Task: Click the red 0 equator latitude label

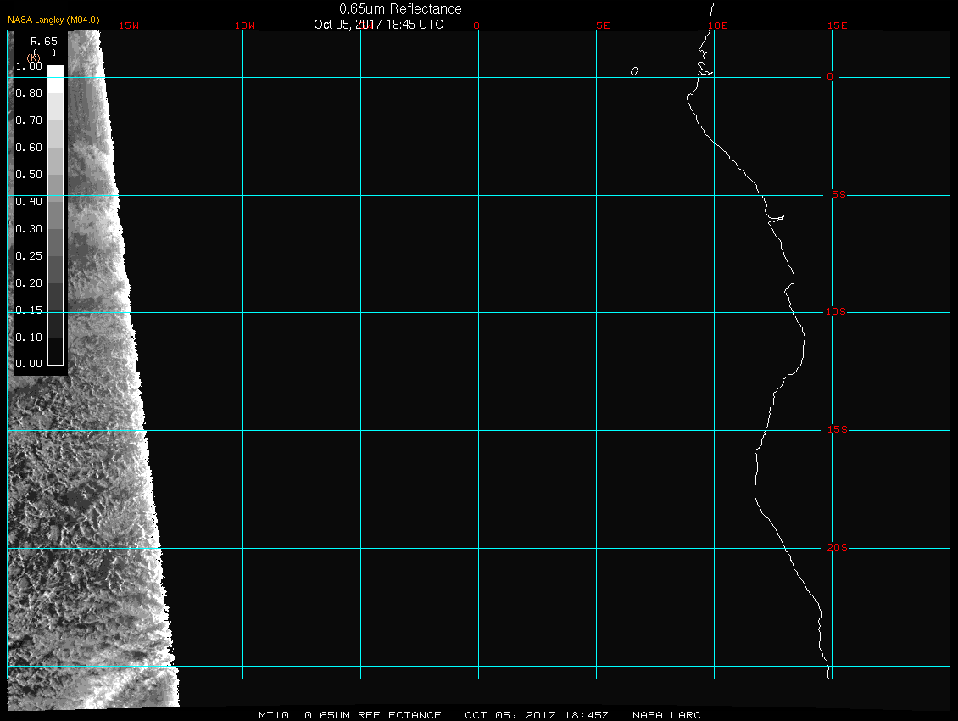Action: pyautogui.click(x=830, y=77)
